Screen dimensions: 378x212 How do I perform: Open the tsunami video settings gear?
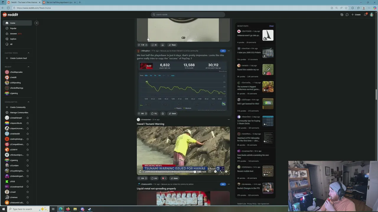215,172
